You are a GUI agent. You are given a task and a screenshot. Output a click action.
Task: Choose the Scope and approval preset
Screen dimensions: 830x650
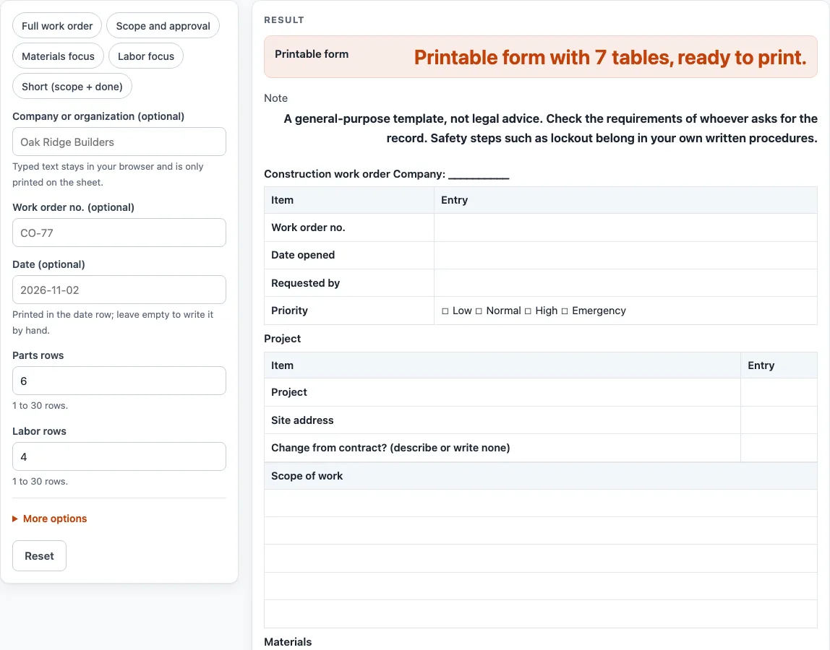(x=163, y=26)
